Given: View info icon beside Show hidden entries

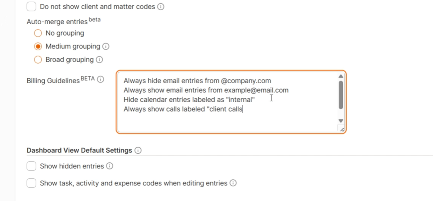Looking at the screenshot, I should (x=110, y=166).
